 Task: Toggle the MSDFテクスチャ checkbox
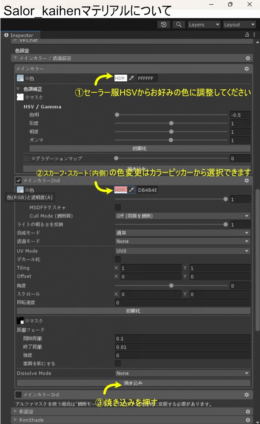[118, 207]
